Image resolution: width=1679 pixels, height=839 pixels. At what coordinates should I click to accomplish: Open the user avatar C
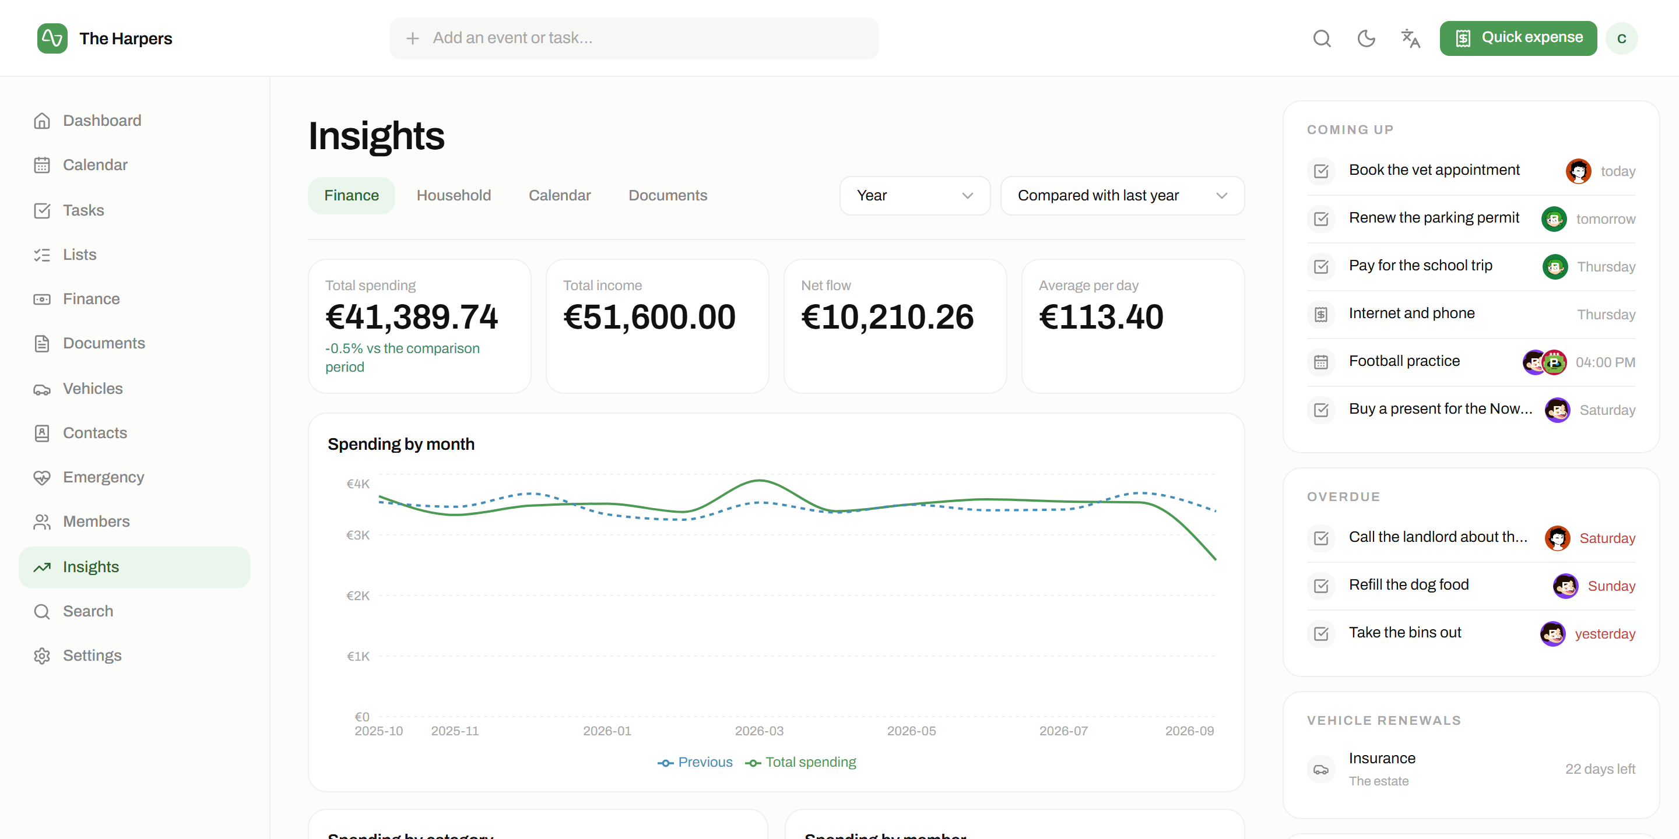tap(1622, 38)
